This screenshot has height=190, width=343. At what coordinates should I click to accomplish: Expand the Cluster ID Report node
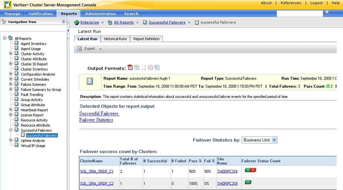pyautogui.click(x=10, y=64)
